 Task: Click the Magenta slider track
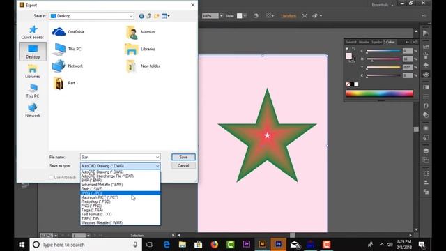[383, 59]
